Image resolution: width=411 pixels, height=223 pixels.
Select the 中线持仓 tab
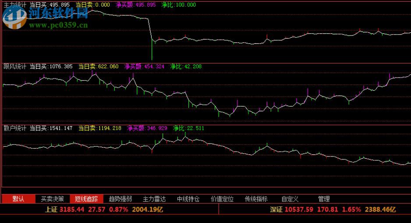[x=188, y=199]
